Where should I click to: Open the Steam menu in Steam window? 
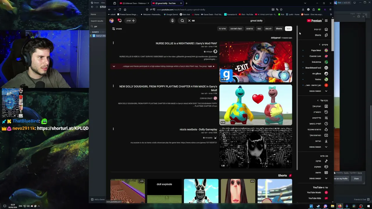pos(95,3)
